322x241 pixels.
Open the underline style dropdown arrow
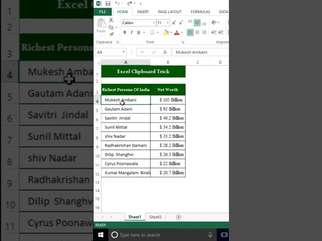tap(144, 32)
